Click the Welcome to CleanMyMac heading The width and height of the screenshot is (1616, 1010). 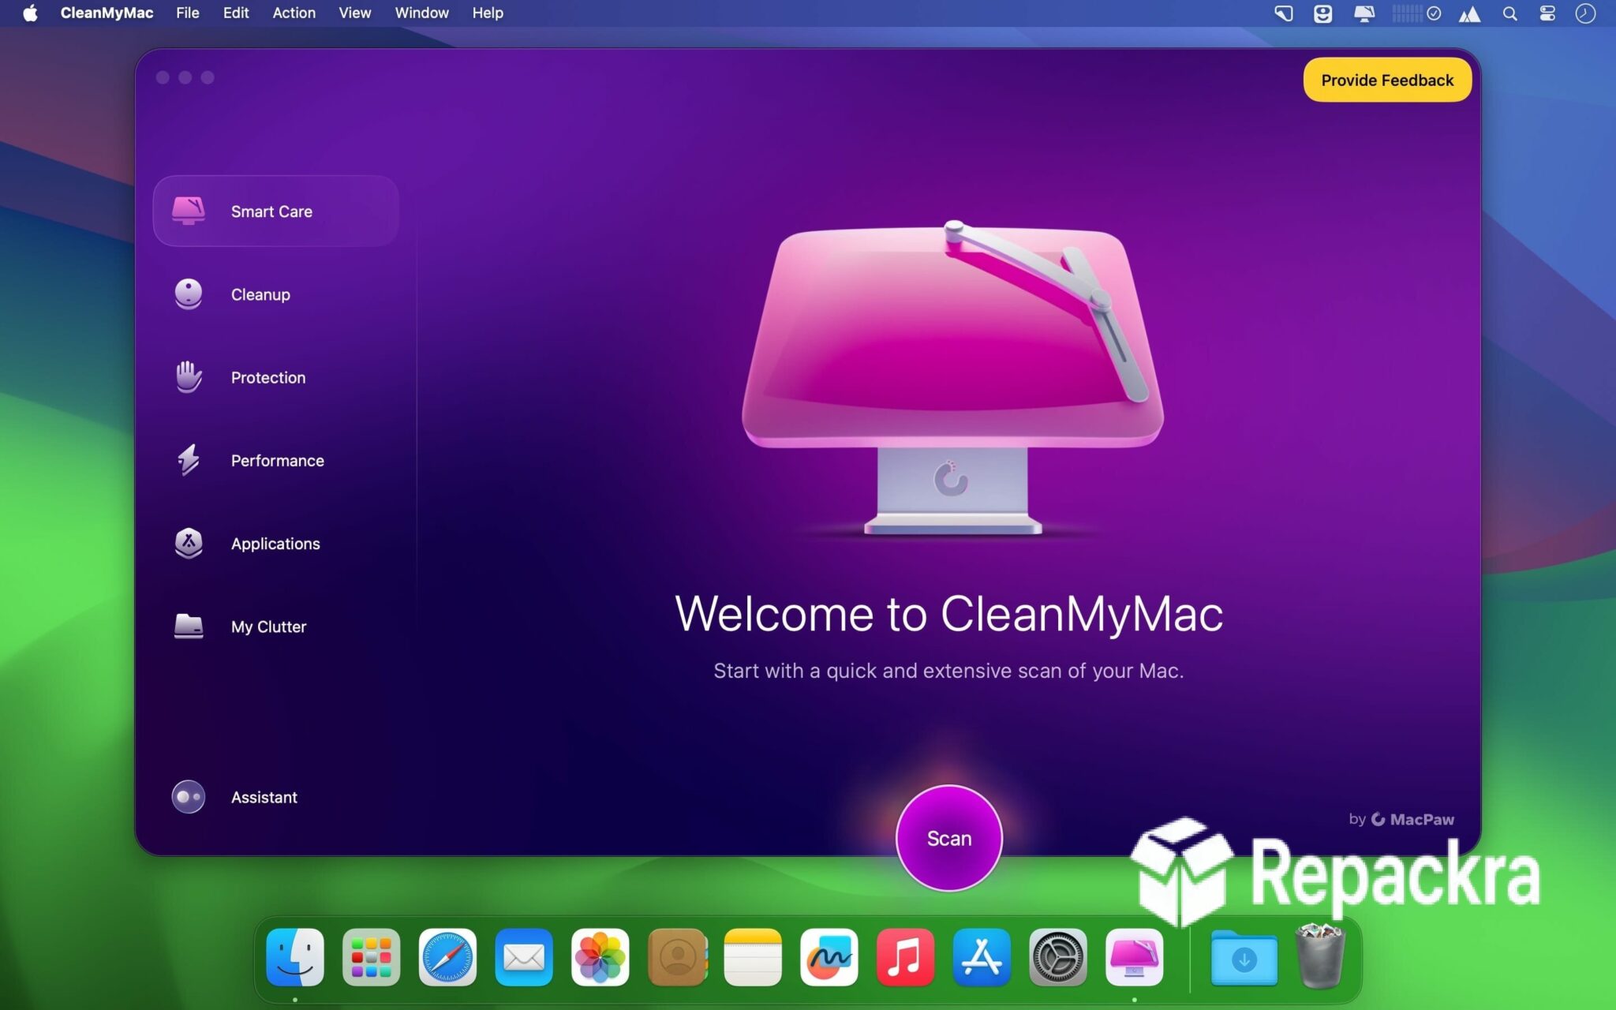tap(948, 614)
